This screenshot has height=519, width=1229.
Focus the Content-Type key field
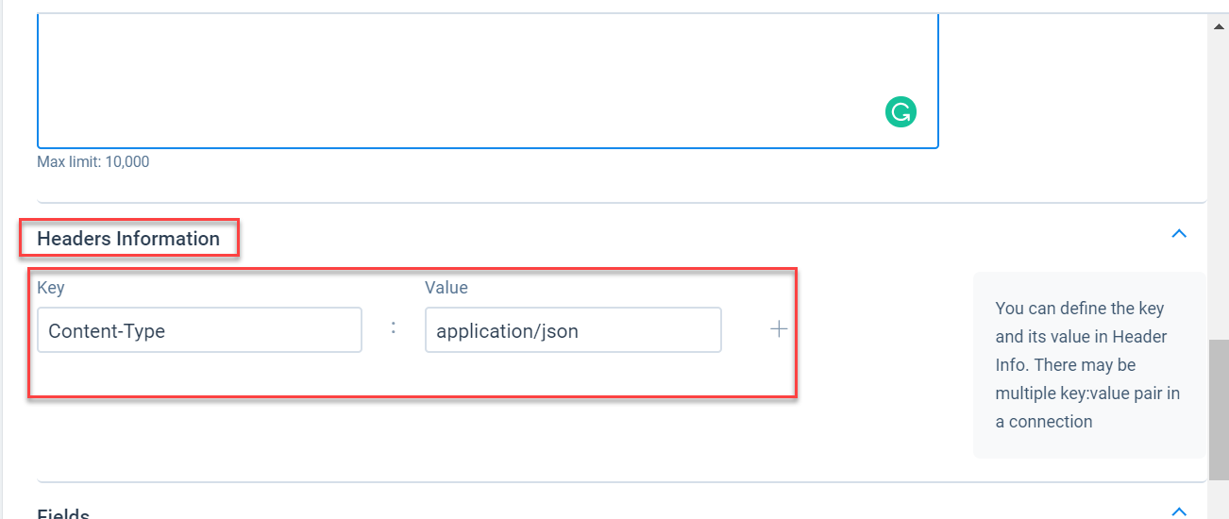(199, 330)
